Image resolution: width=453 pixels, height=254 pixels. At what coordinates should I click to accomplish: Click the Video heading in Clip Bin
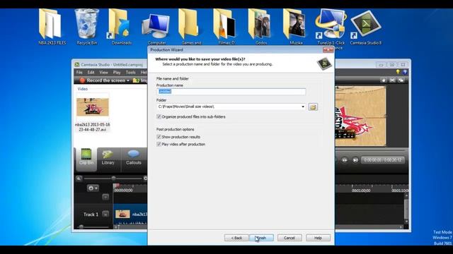coord(82,89)
